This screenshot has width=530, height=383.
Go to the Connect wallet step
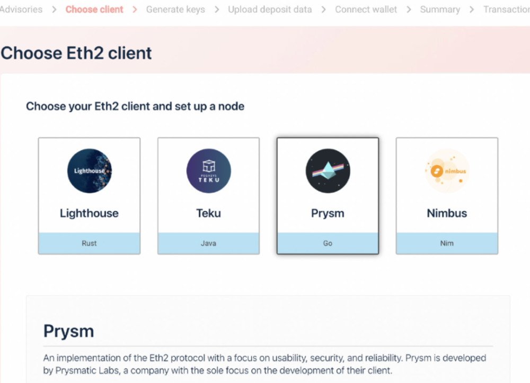click(366, 10)
